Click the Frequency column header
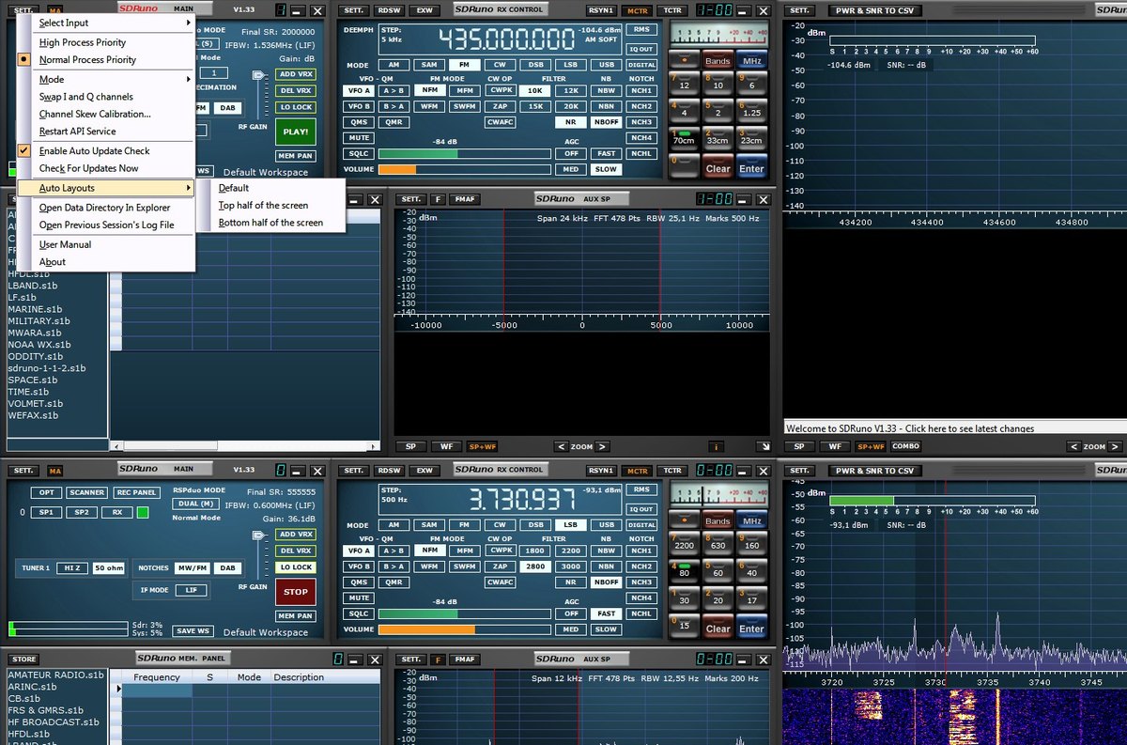Screen dimensions: 1127x745 [x=157, y=677]
